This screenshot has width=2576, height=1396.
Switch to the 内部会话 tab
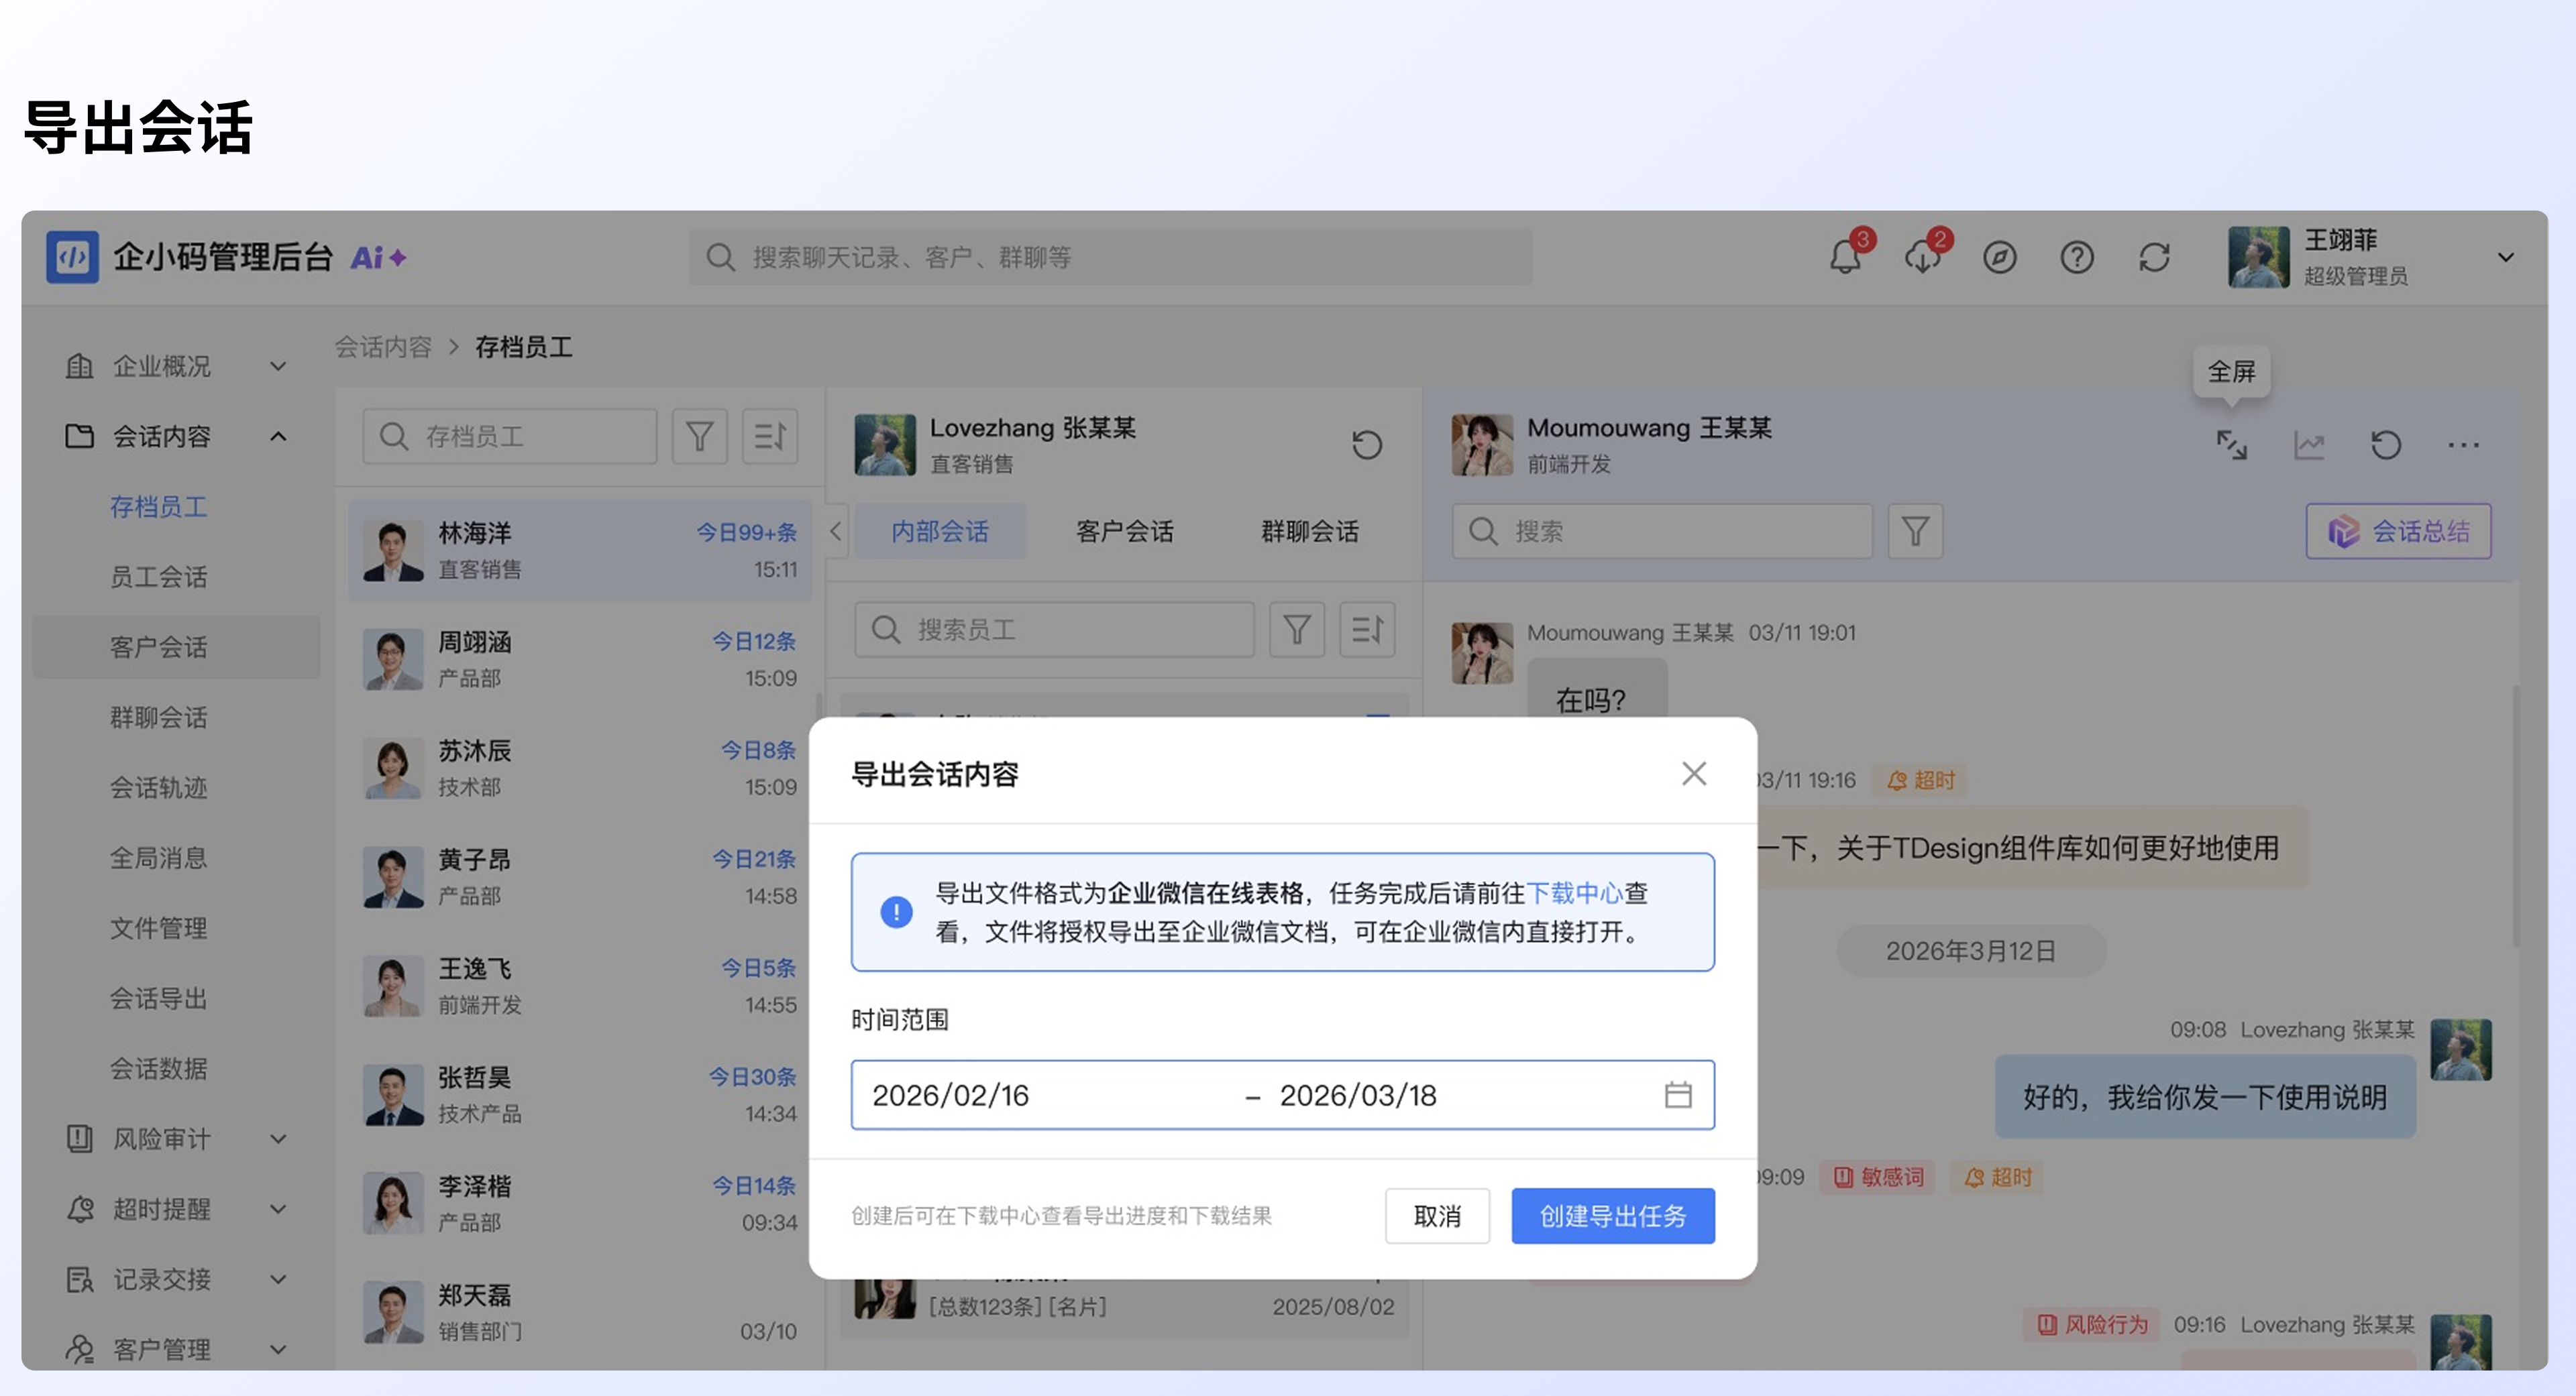point(940,532)
